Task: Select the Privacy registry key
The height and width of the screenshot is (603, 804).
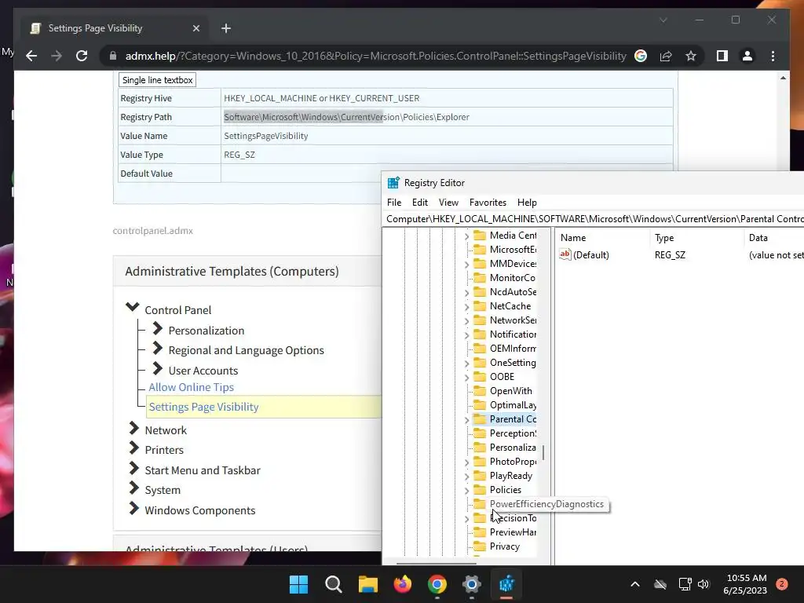Action: (x=505, y=546)
